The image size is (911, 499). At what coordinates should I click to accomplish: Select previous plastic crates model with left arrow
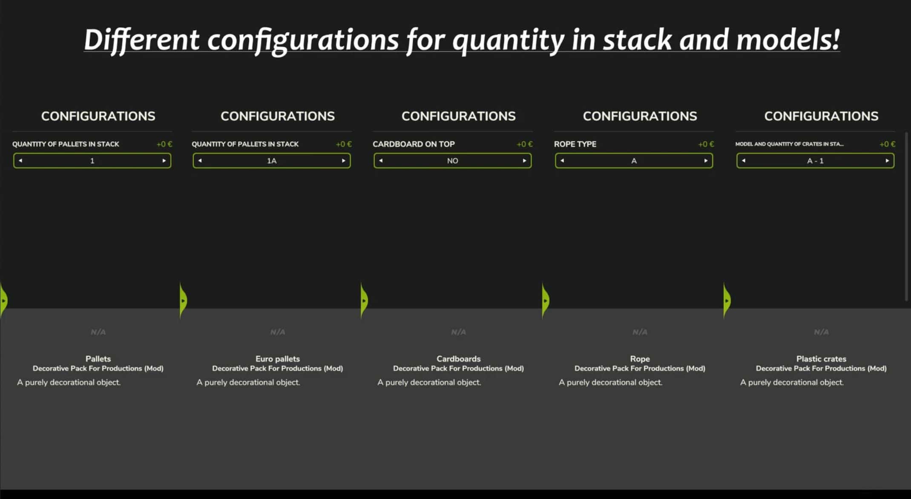pos(744,161)
